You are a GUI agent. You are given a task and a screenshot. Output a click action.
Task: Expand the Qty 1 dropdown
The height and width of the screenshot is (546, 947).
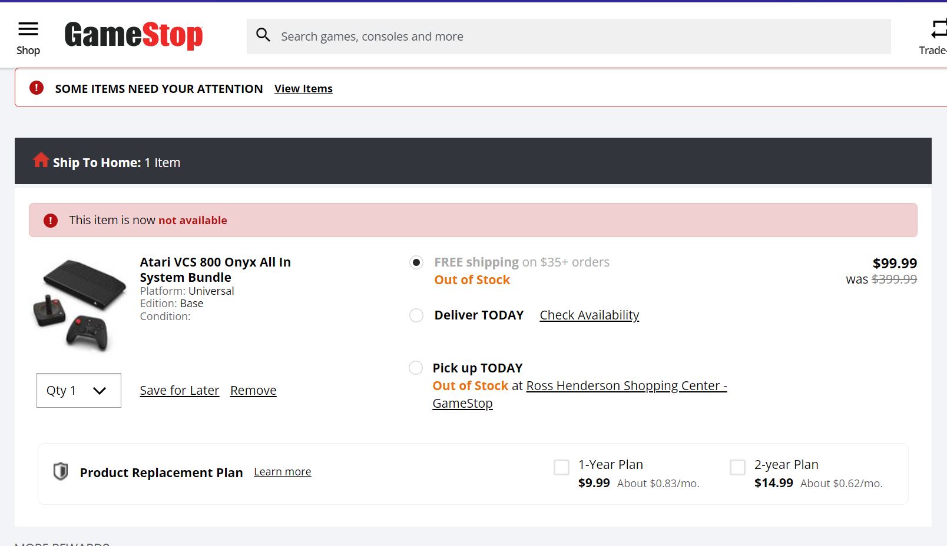(79, 391)
